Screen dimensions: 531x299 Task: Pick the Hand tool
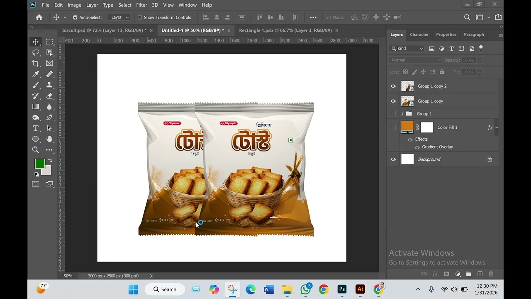click(49, 139)
